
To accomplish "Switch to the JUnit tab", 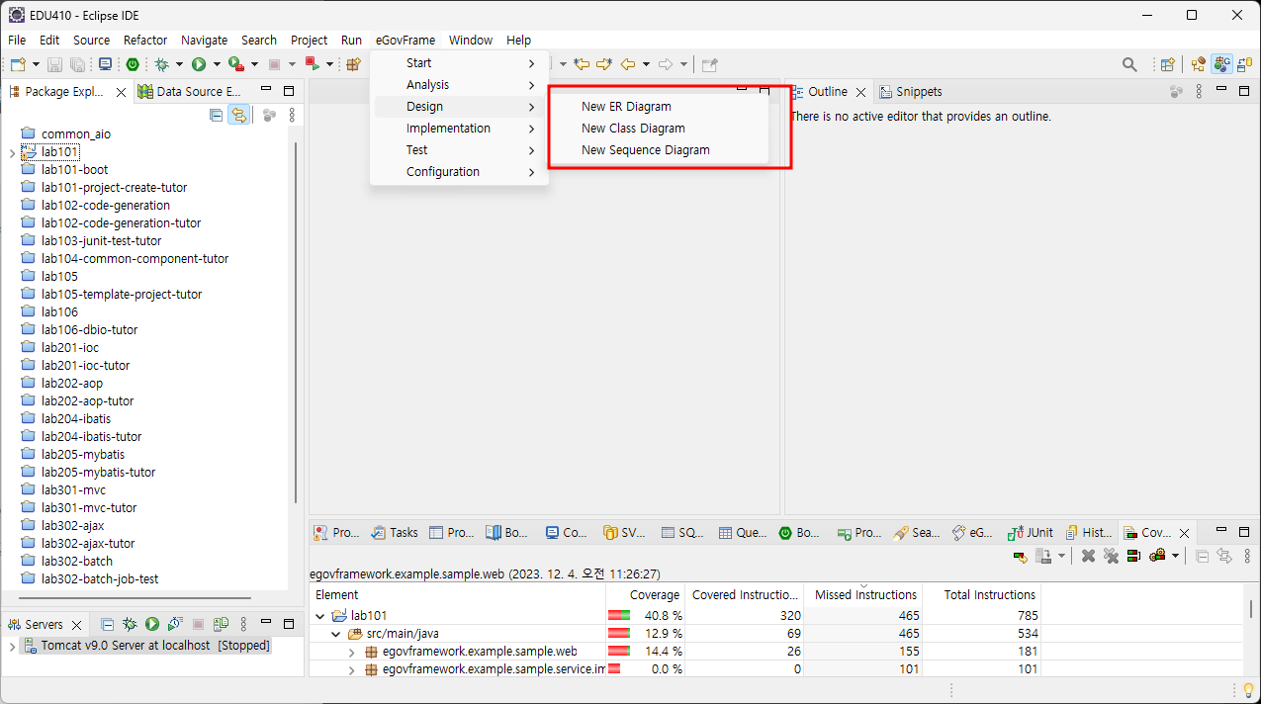I will click(x=1030, y=532).
